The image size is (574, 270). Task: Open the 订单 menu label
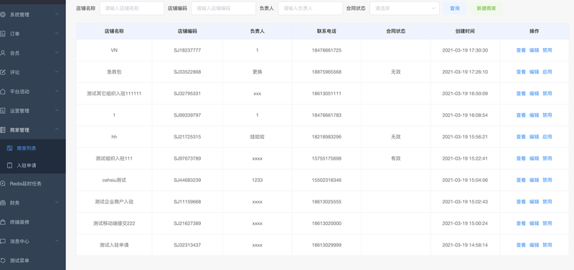pyautogui.click(x=14, y=34)
